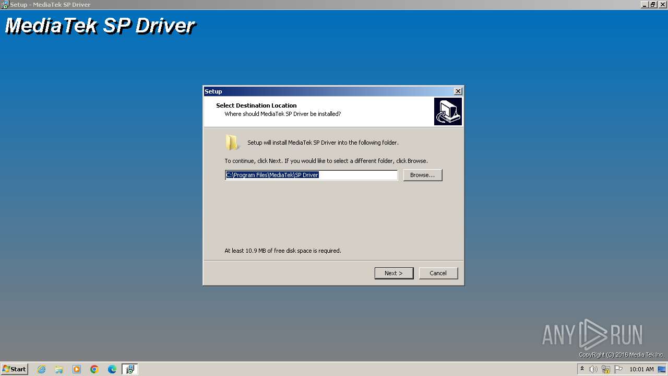Open Action Center flag icon
This screenshot has width=668, height=376.
pyautogui.click(x=618, y=369)
